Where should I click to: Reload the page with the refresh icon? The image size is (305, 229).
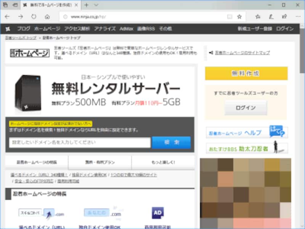pos(34,17)
